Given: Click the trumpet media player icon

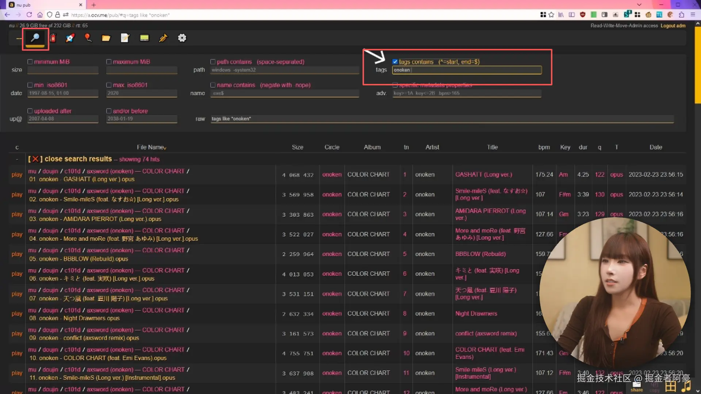Looking at the screenshot, I should tap(163, 38).
